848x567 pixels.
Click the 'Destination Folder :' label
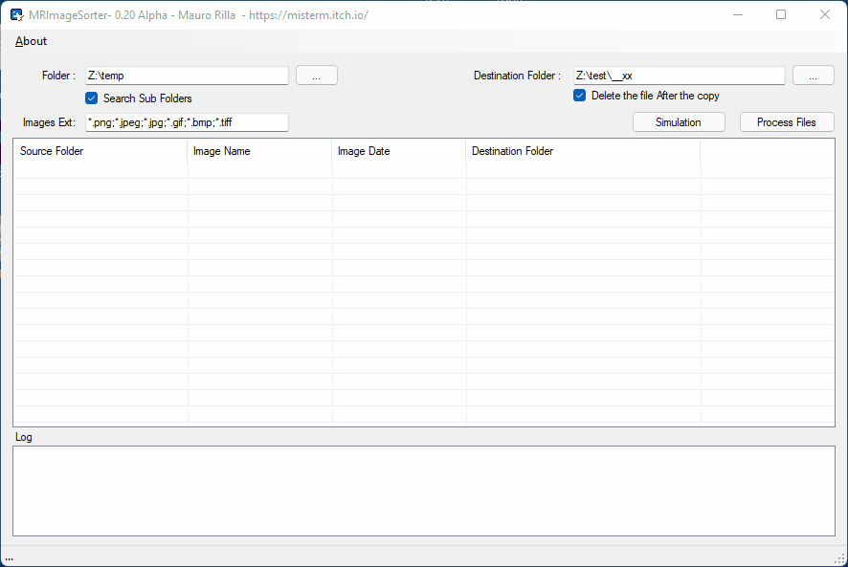click(517, 76)
